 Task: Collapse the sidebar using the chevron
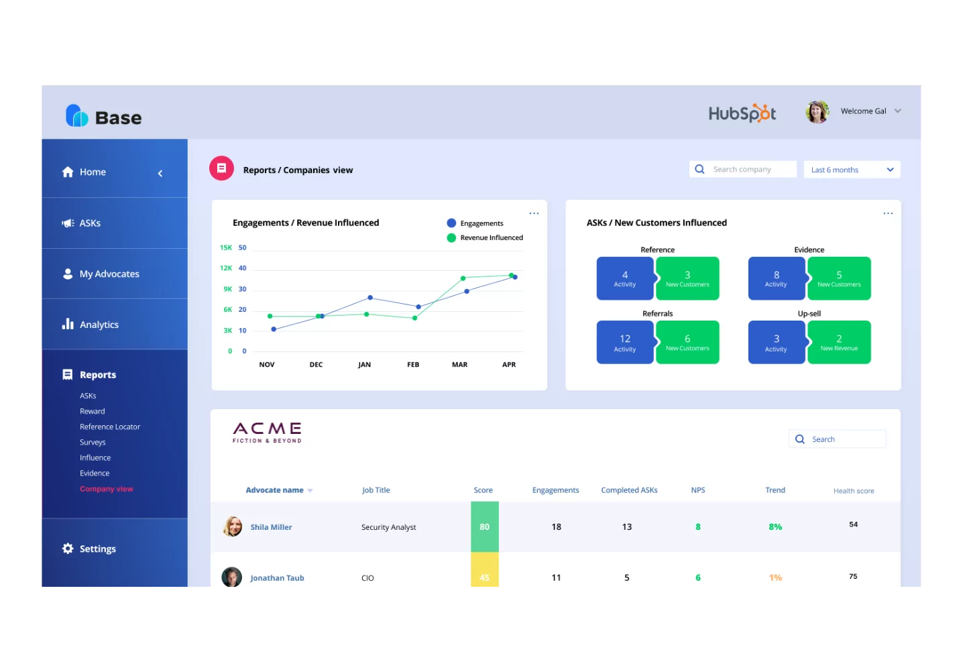[160, 172]
